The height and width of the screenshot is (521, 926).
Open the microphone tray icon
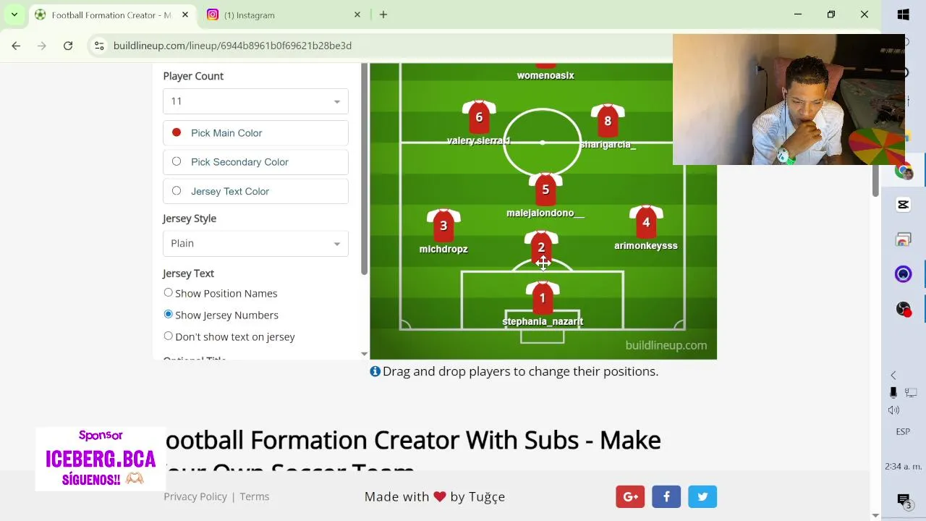pyautogui.click(x=893, y=392)
